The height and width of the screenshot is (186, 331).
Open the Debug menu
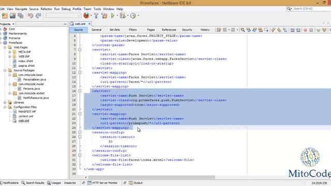(x=66, y=9)
